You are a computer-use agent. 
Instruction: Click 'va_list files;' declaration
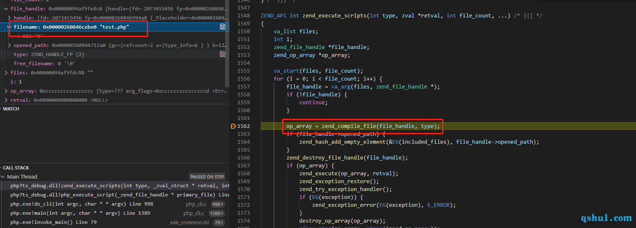click(295, 32)
